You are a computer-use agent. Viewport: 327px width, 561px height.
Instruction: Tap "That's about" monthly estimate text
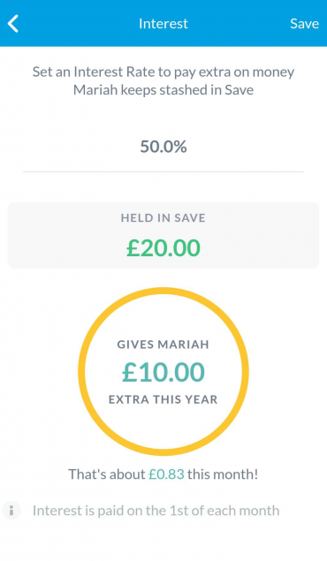(x=107, y=474)
